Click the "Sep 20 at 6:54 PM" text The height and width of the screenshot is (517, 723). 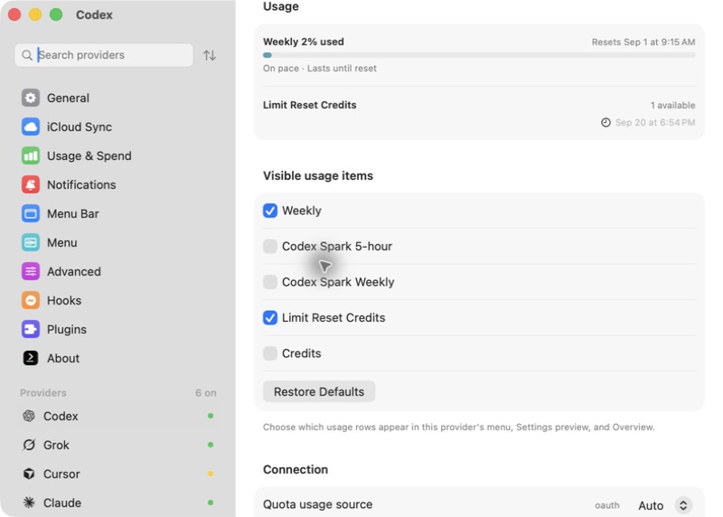[654, 123]
